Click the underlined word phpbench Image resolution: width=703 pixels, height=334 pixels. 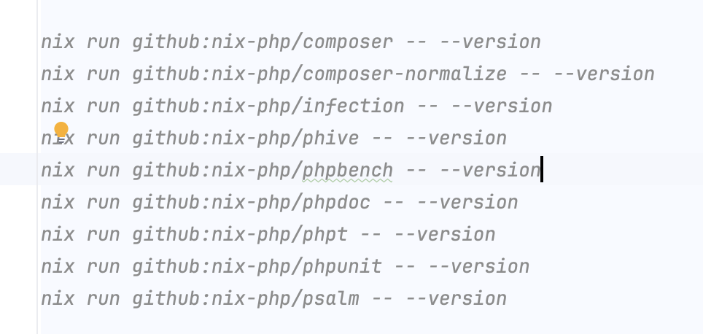(348, 171)
